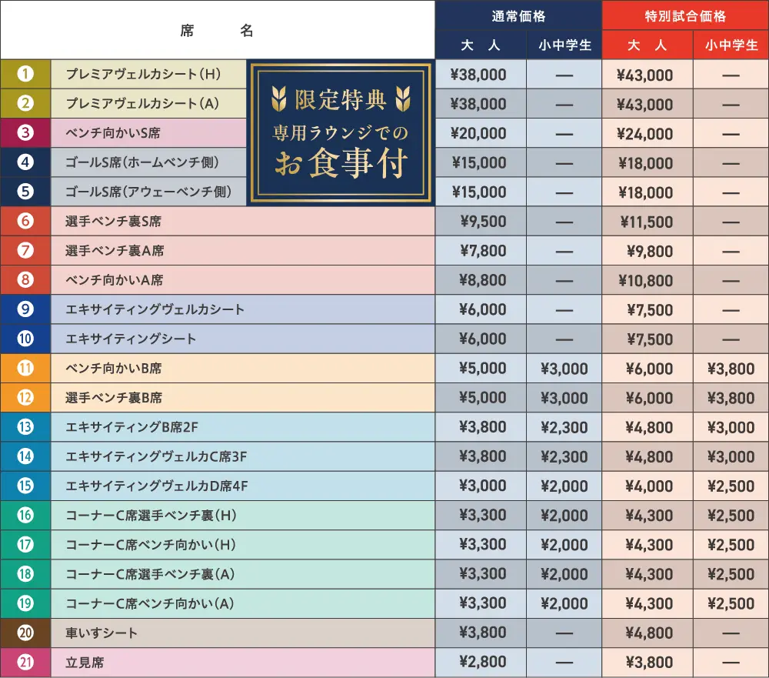Open the 限定特典 お食事付 banner
769x678 pixels.
coord(341,133)
